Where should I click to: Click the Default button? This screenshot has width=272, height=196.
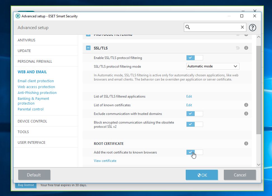click(34, 175)
